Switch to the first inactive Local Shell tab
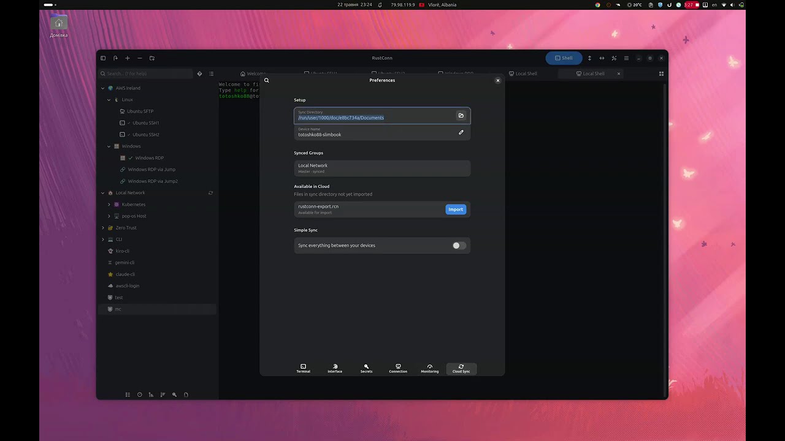 click(x=523, y=73)
